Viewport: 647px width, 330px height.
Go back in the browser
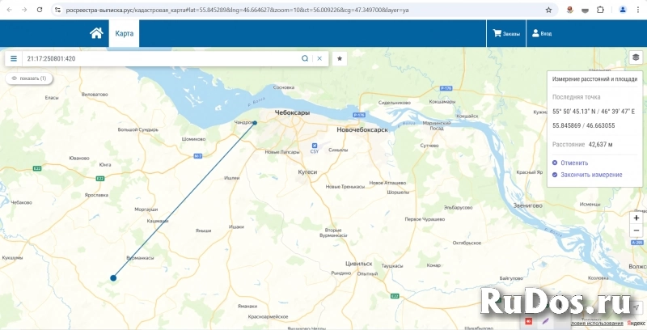(x=10, y=10)
